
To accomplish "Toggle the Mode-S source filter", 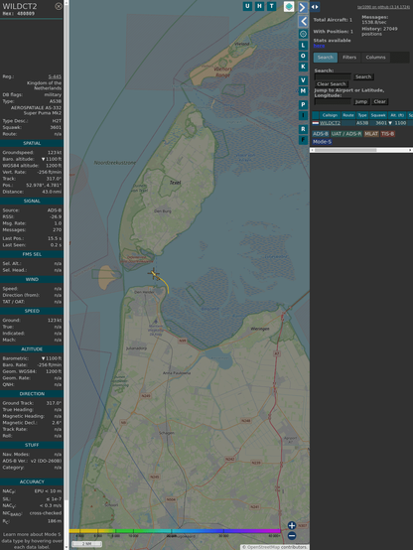I will [322, 142].
